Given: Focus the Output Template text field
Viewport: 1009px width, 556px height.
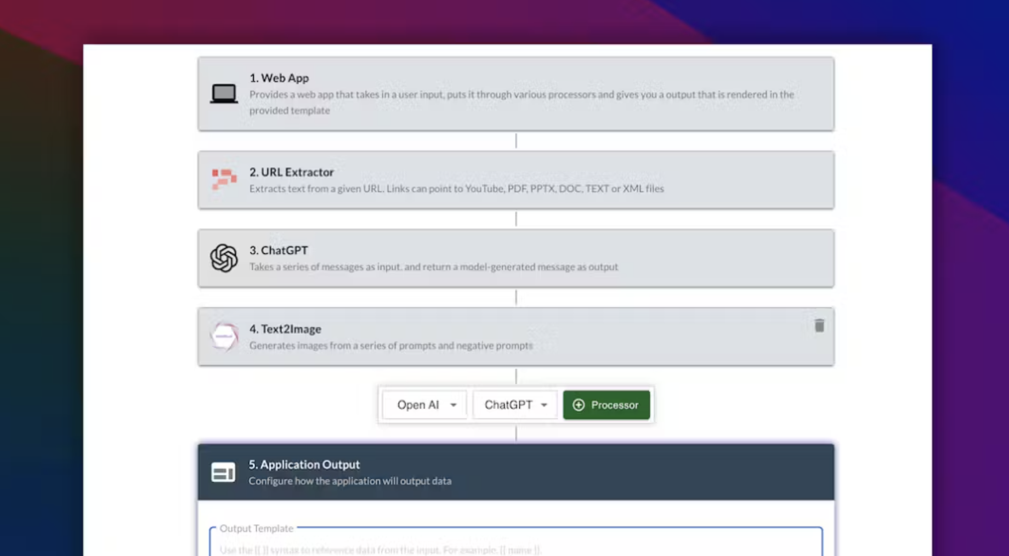Looking at the screenshot, I should coord(516,543).
